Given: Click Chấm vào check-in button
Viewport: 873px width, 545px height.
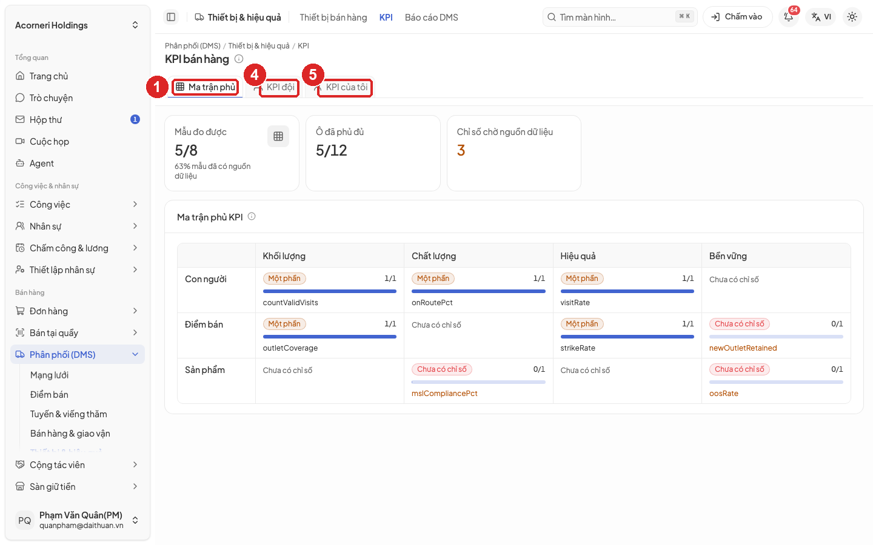Looking at the screenshot, I should click(737, 17).
